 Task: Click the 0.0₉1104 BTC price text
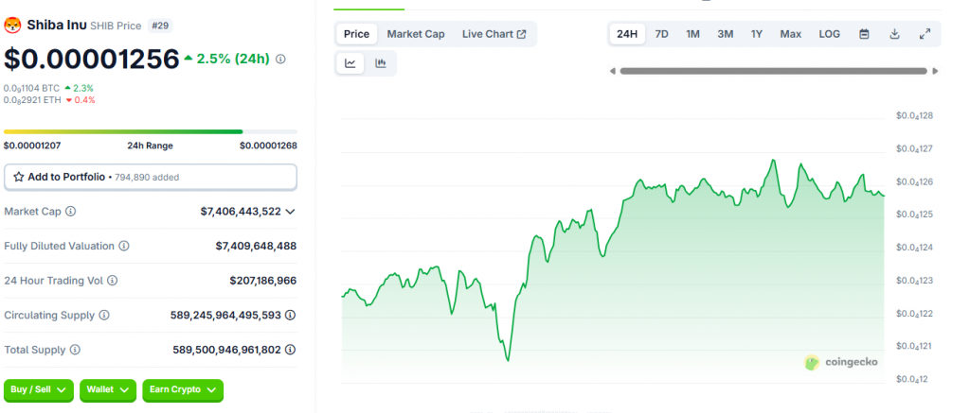coord(31,88)
